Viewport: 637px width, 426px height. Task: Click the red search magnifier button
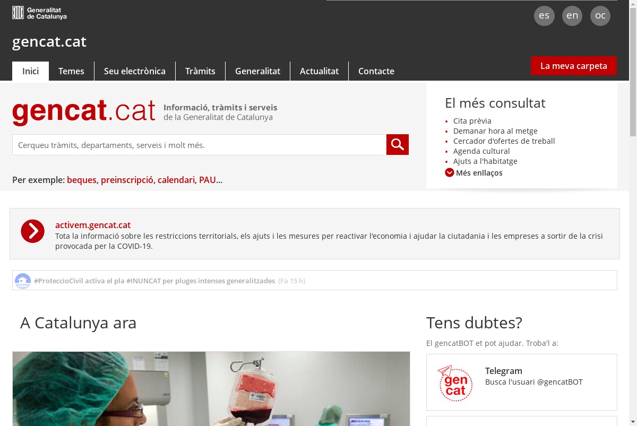click(x=398, y=144)
